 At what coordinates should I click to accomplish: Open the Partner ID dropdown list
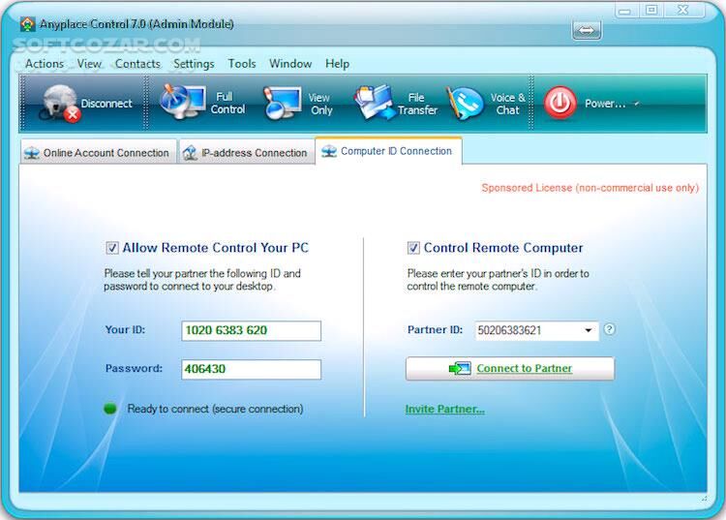pyautogui.click(x=588, y=330)
